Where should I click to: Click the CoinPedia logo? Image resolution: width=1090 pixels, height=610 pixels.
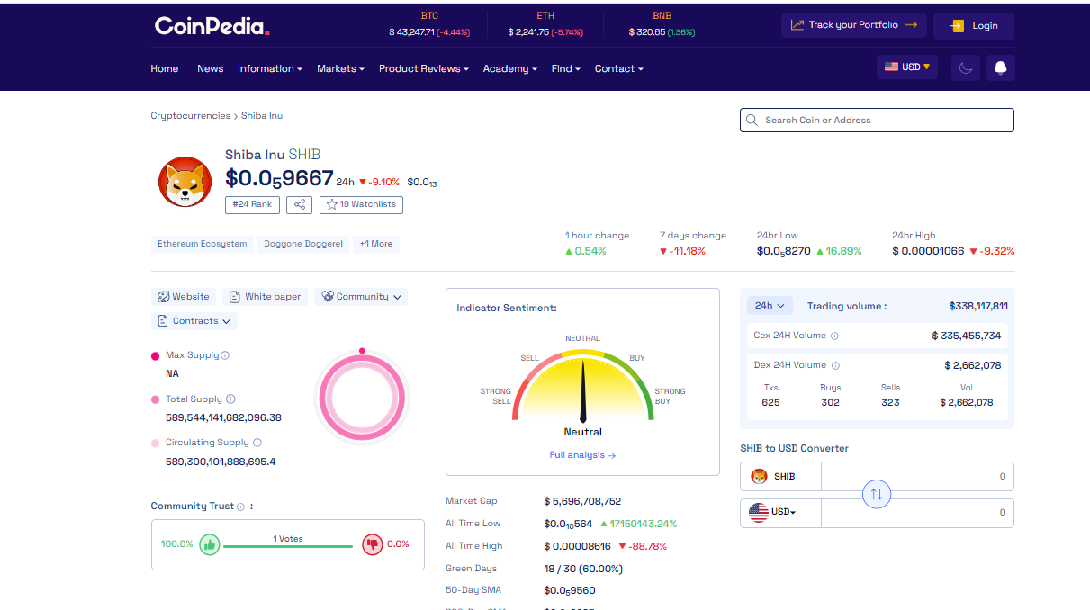[212, 26]
